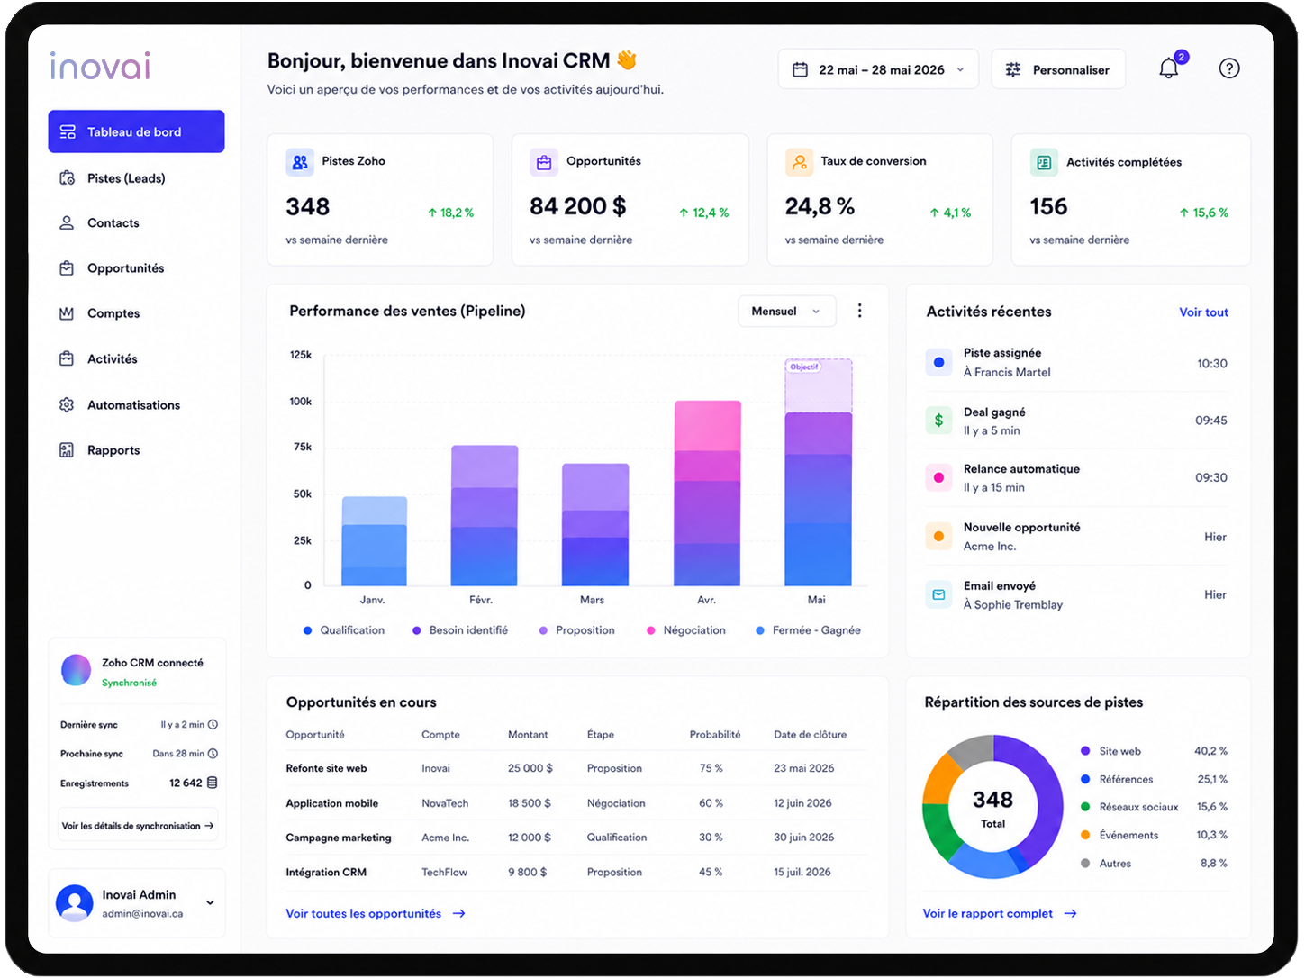This screenshot has width=1305, height=978.
Task: Click the Tableau de bord sidebar icon
Action: point(68,131)
